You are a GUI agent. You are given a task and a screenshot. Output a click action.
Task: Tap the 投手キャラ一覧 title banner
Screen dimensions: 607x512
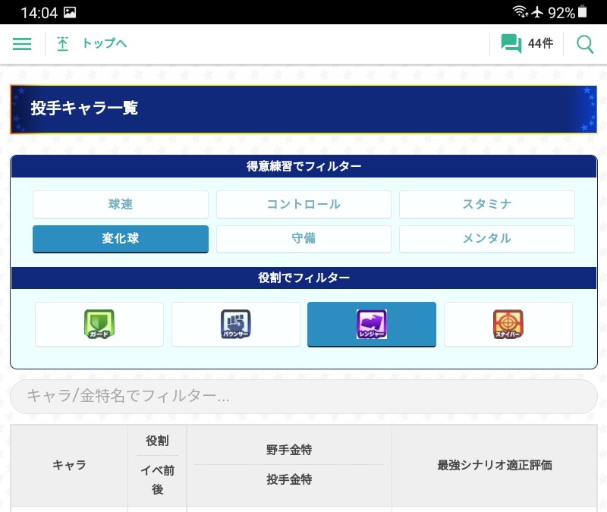click(x=303, y=109)
